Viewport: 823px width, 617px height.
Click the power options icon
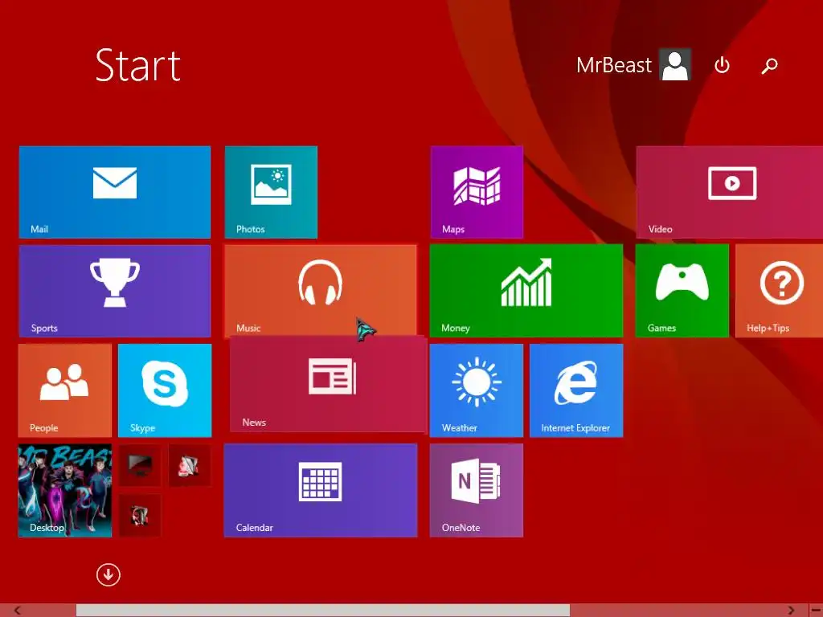point(723,65)
